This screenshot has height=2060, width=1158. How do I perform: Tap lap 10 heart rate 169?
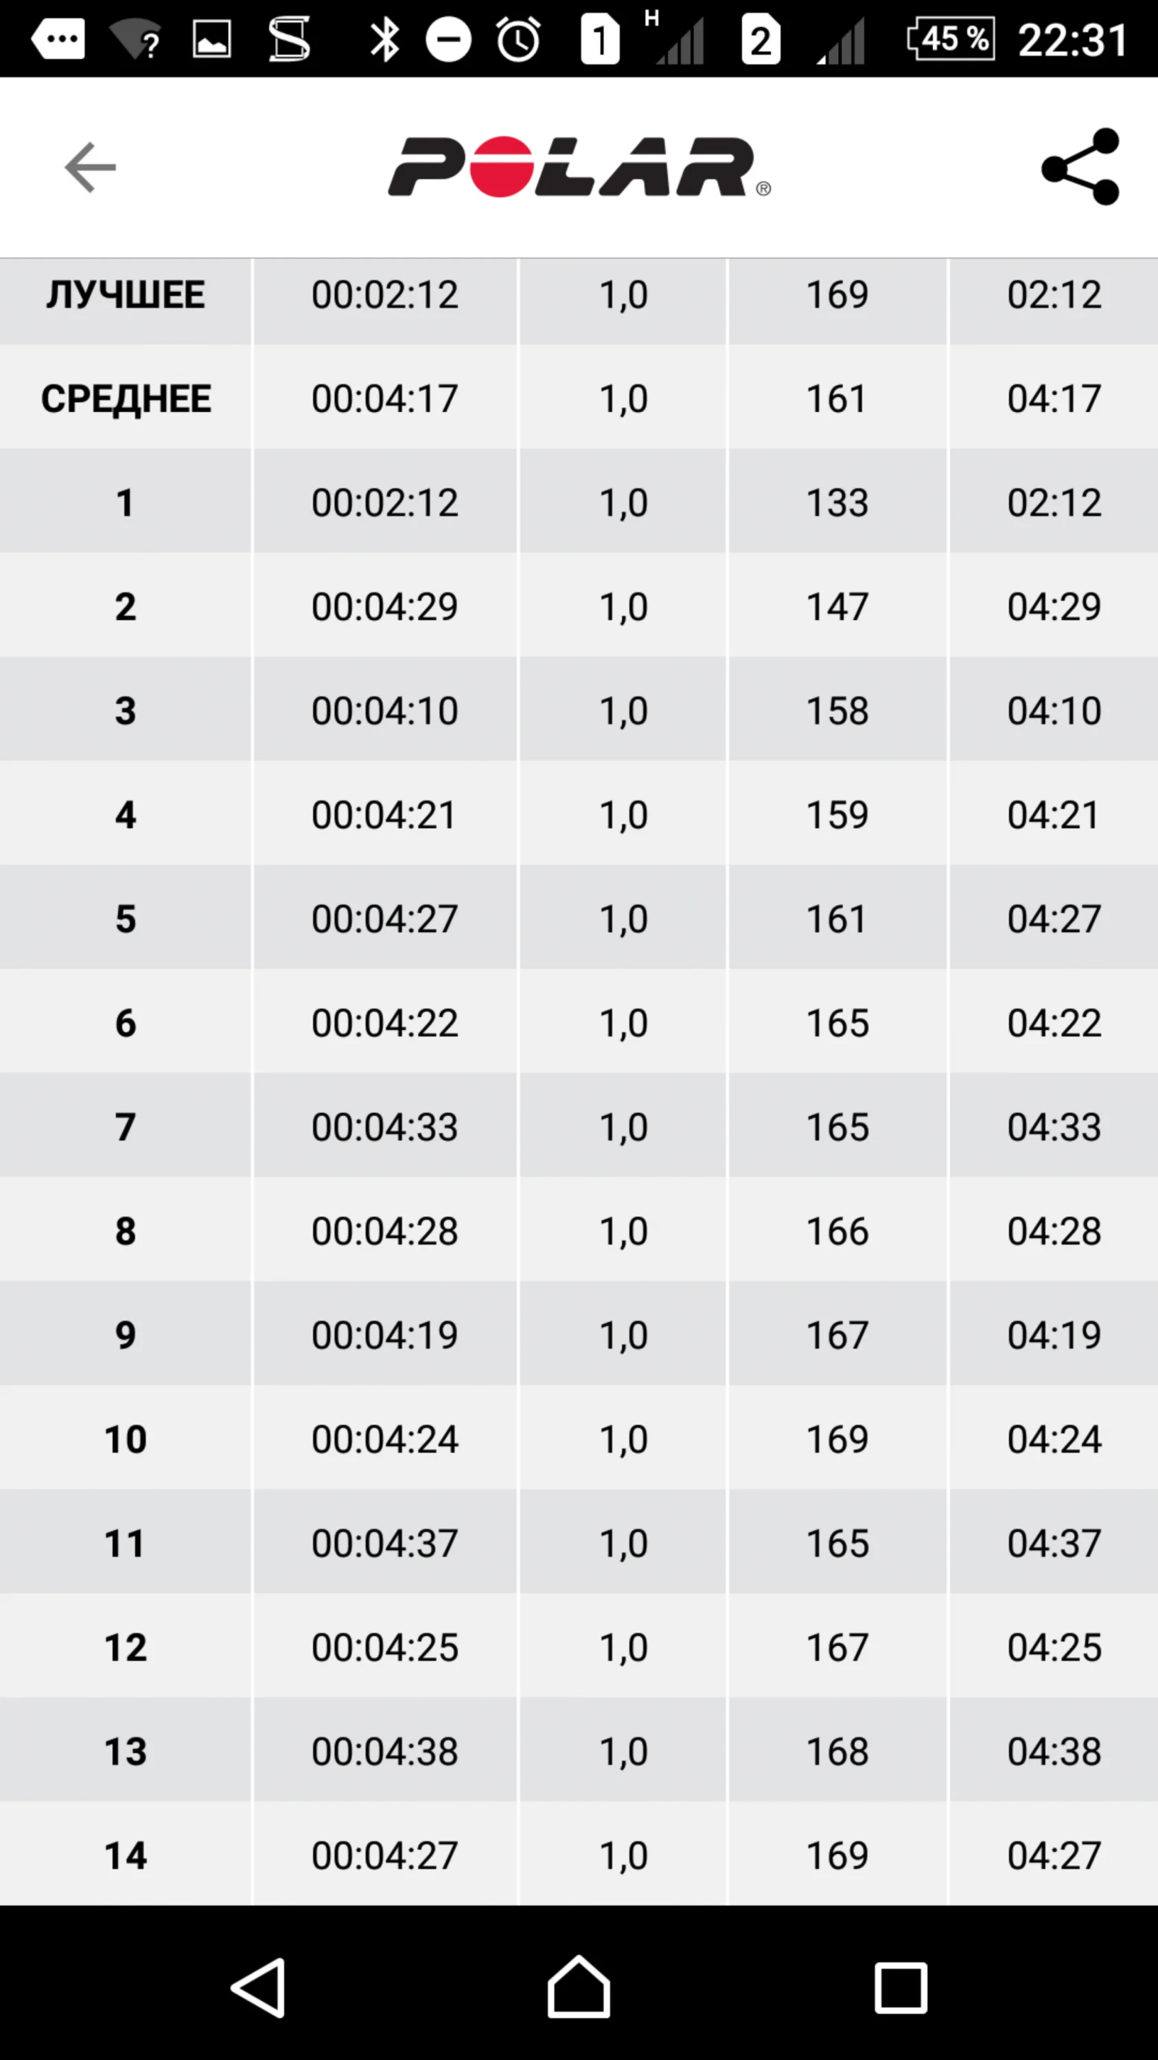click(837, 1439)
